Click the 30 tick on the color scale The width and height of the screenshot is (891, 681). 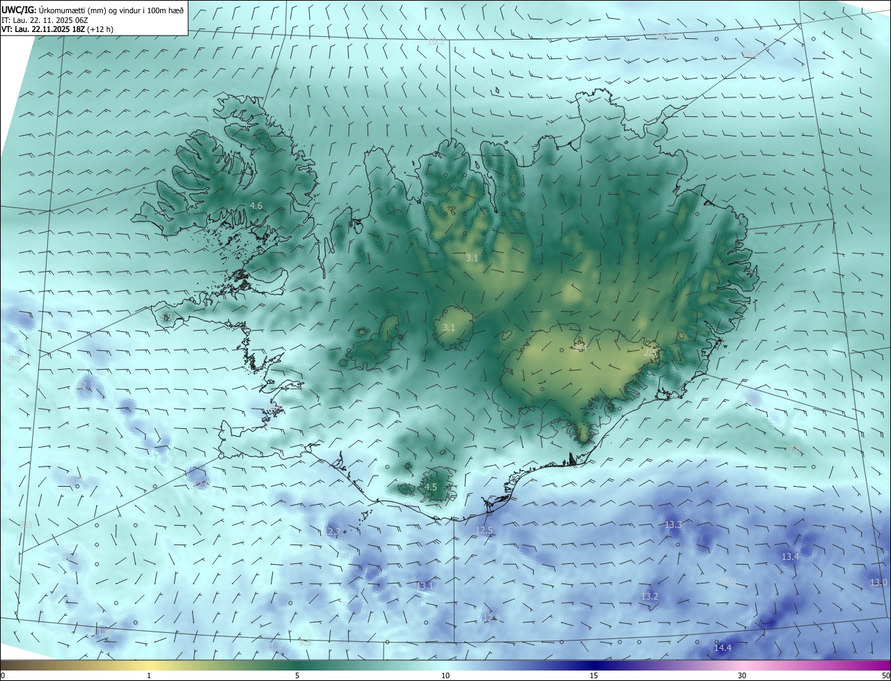(742, 675)
